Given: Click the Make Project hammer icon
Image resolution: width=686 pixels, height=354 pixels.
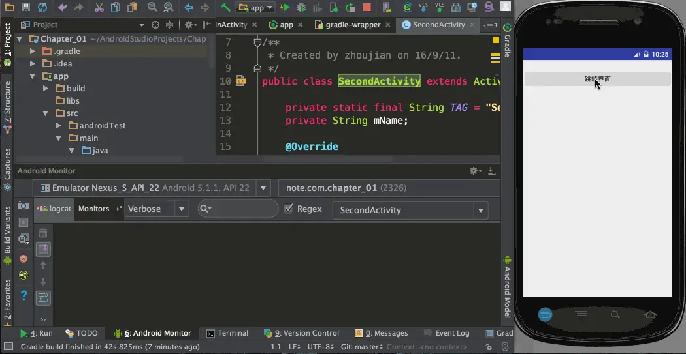Looking at the screenshot, I should coord(226,7).
